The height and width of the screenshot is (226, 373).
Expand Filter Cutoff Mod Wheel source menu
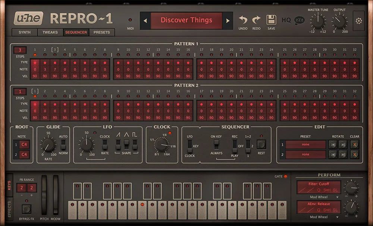click(x=319, y=197)
